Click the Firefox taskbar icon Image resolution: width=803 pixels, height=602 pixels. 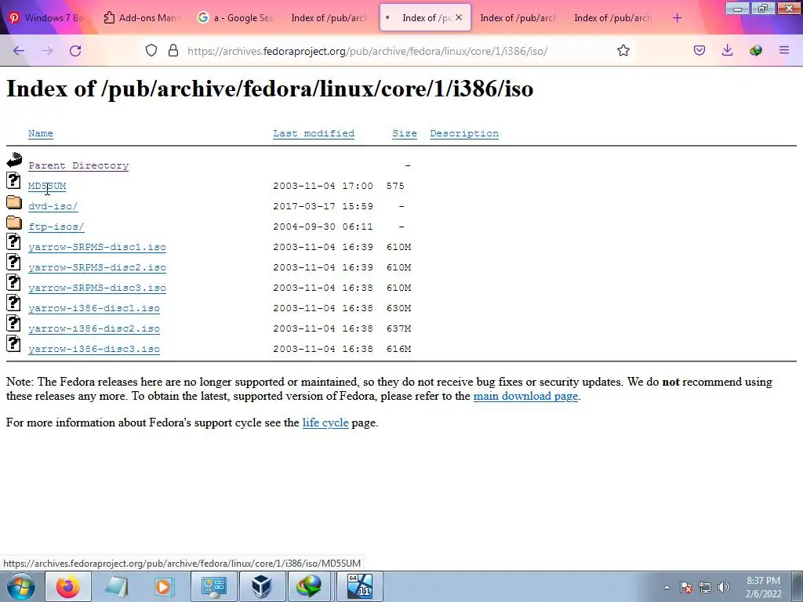pos(68,586)
